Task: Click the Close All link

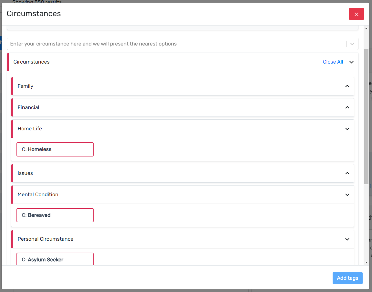Action: click(333, 62)
